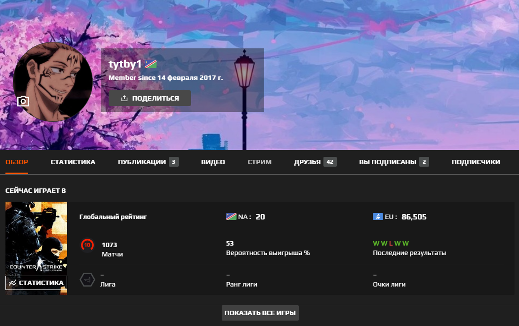Image resolution: width=519 pixels, height=326 pixels.
Task: Click the friends count badge 42
Action: click(x=330, y=162)
